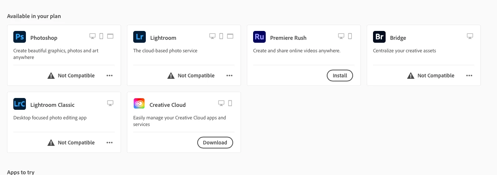Screen dimensions: 497x175
Task: Click Creative Cloud's desktop platform icon
Action: pyautogui.click(x=221, y=103)
